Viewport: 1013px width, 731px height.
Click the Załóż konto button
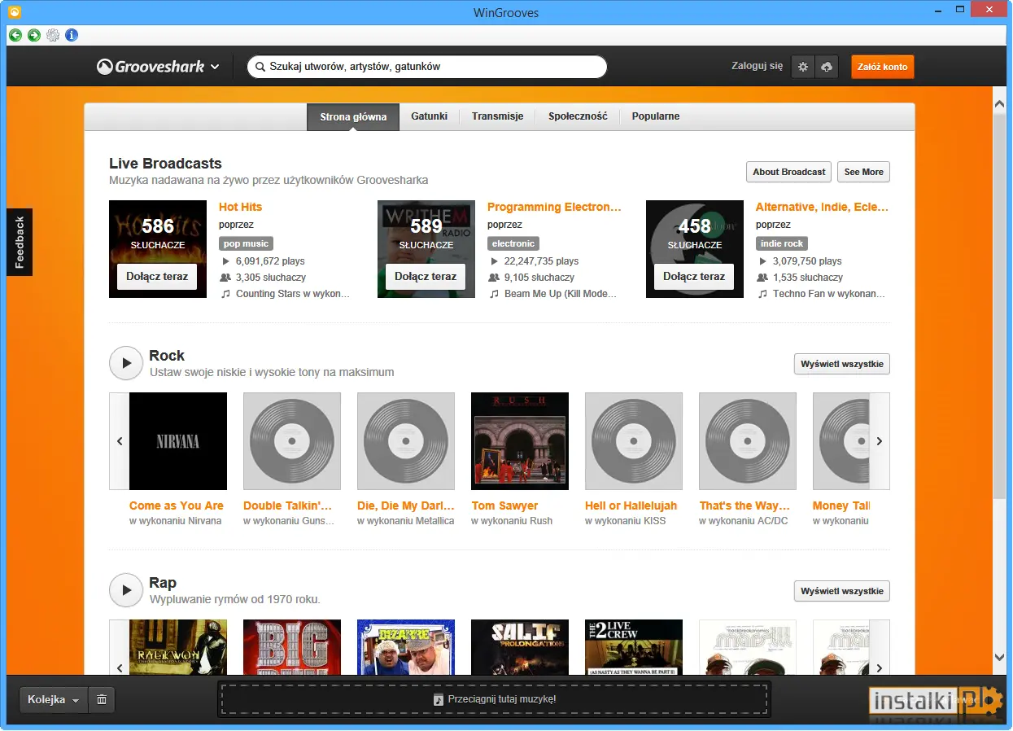(883, 67)
